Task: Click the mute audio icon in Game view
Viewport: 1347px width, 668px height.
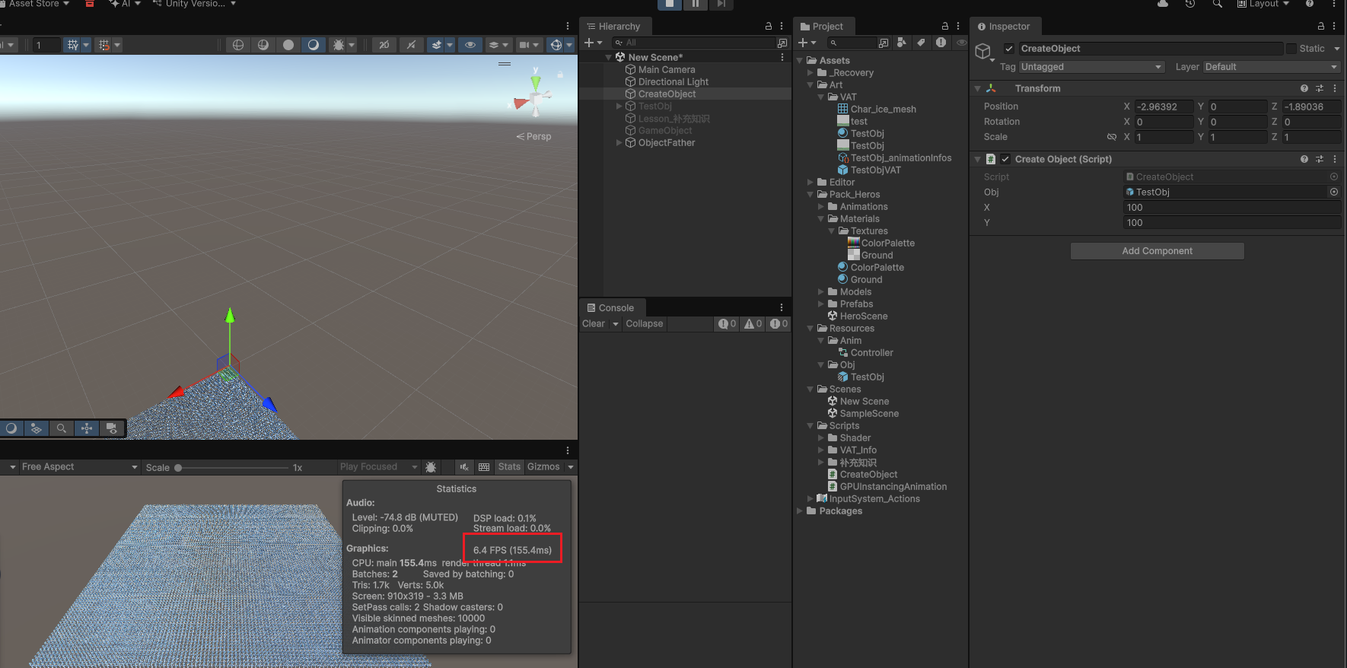Action: tap(463, 467)
